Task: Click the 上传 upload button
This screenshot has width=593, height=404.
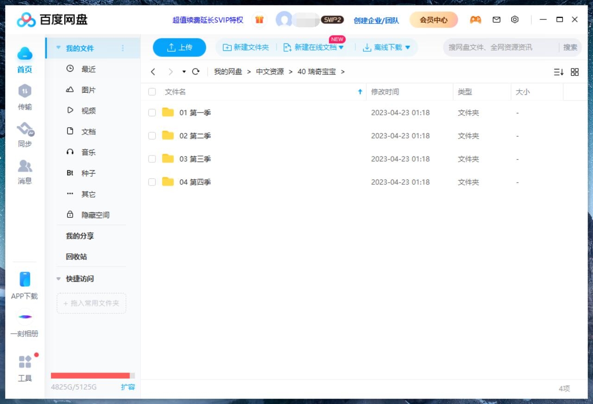Action: click(179, 47)
